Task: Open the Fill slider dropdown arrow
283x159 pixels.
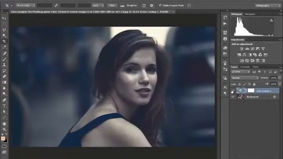Action: point(279,84)
